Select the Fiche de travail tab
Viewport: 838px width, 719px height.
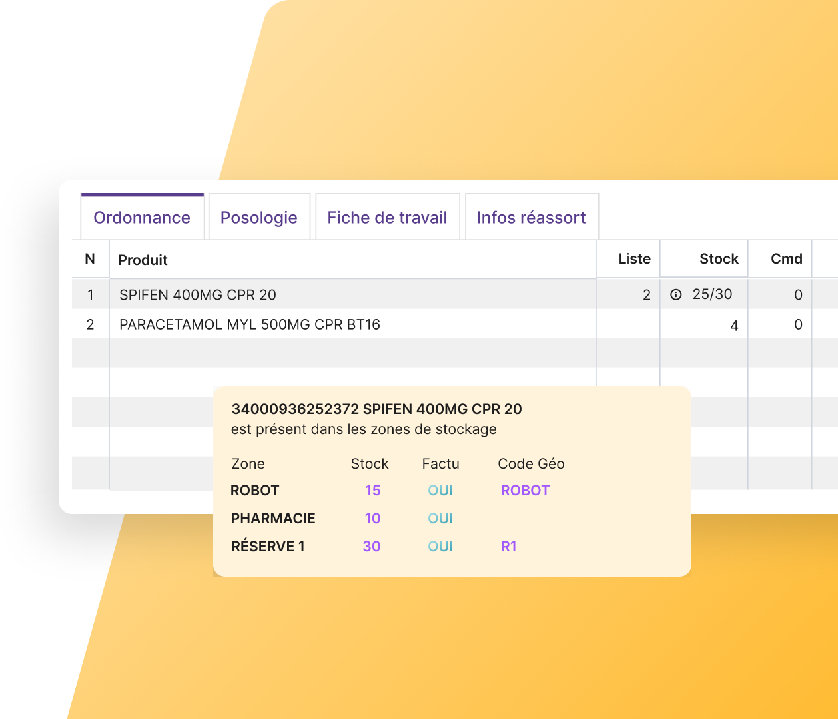click(x=387, y=218)
